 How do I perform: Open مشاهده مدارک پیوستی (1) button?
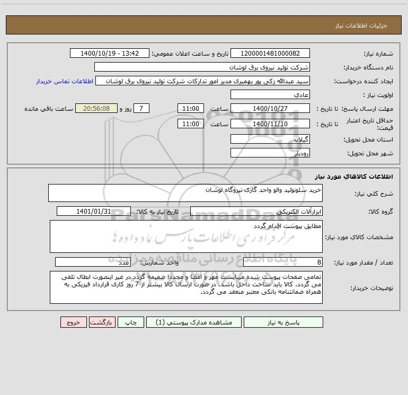(x=194, y=322)
